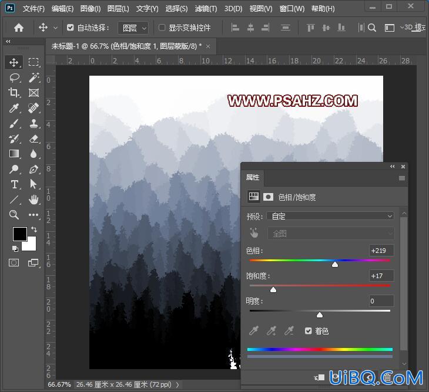429x392 pixels.
Task: Align top edges in options bar
Action: coord(310,28)
